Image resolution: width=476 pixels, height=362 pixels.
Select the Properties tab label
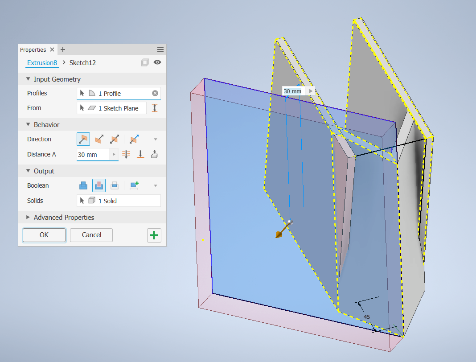[x=33, y=49]
